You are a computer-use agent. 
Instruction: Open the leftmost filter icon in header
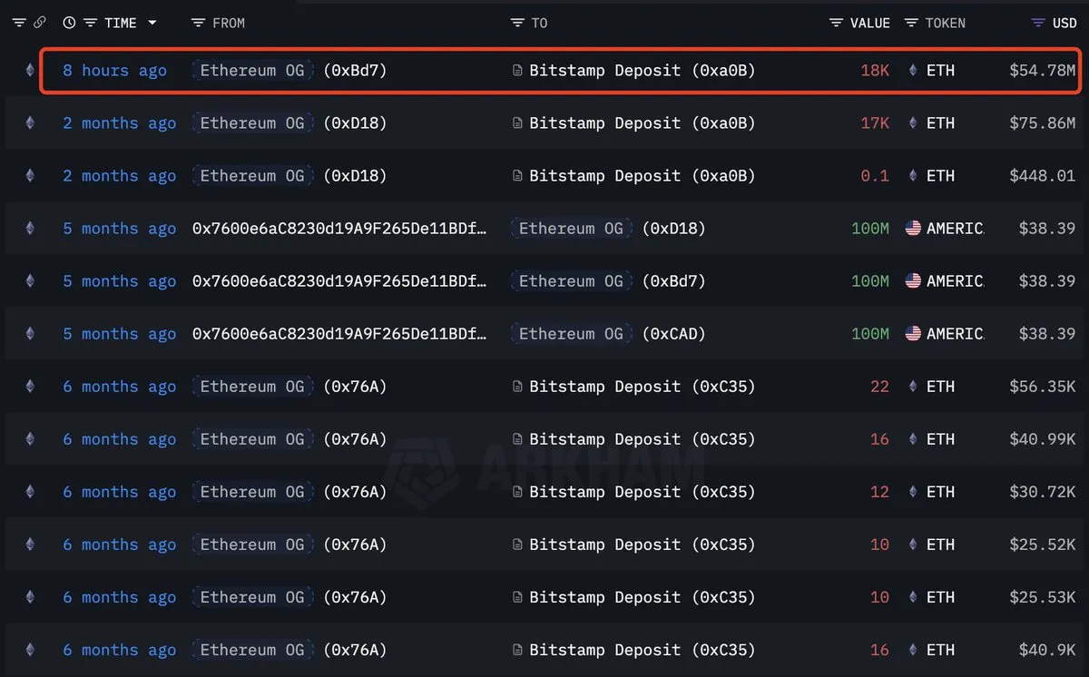19,23
